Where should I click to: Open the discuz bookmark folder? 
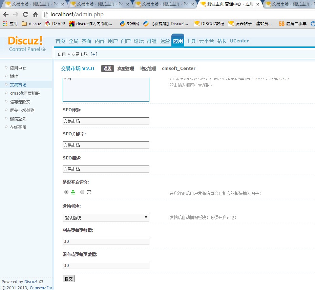[31, 24]
